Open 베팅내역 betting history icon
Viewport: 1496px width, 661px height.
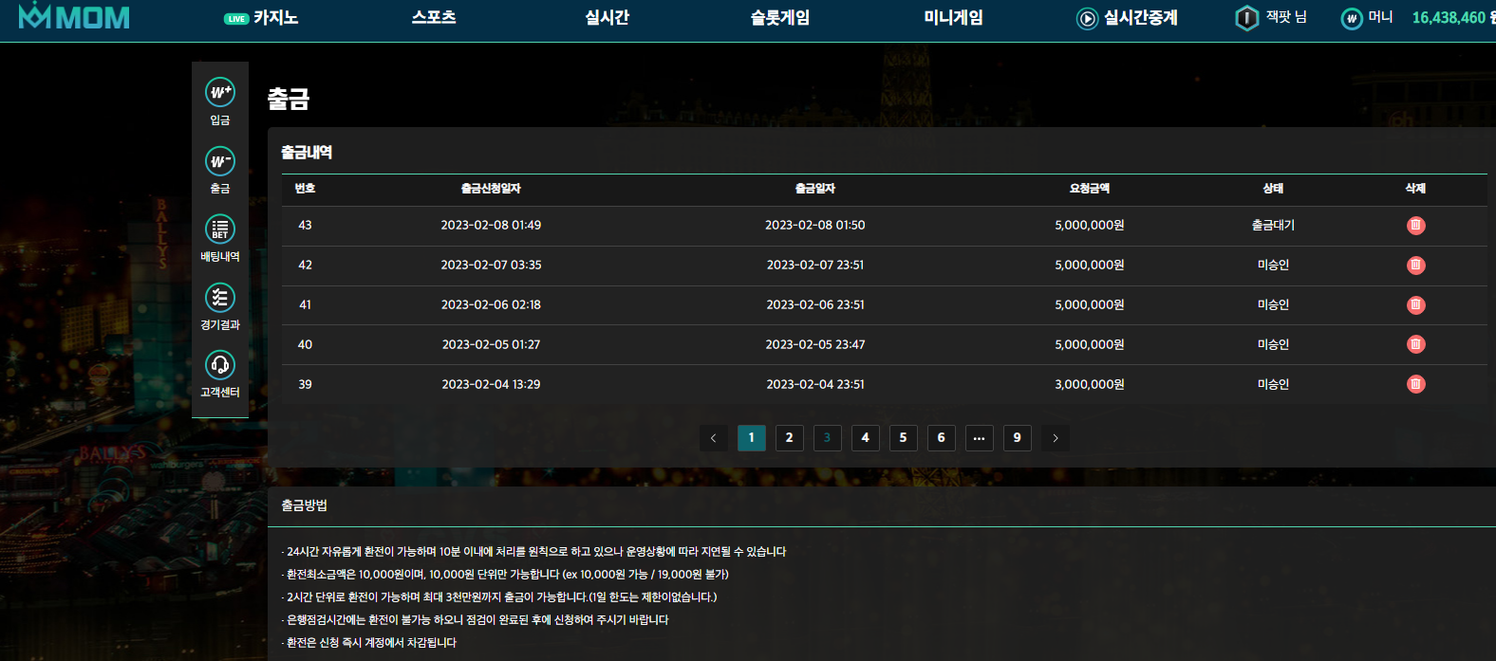220,230
